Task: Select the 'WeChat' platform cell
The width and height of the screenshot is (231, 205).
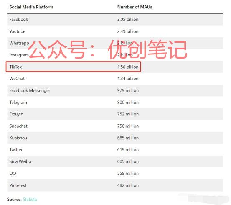Action: tap(17, 79)
